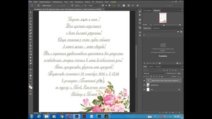Select the Eraser tool
Screen dimensions: 212x119
[30, 52]
